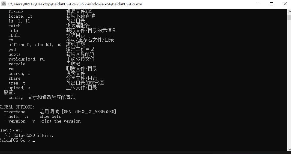Click the 'config' command text
The width and height of the screenshot is (291, 154).
point(16,98)
